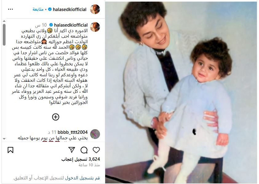Share the post with paper plane icon

coord(72,150)
